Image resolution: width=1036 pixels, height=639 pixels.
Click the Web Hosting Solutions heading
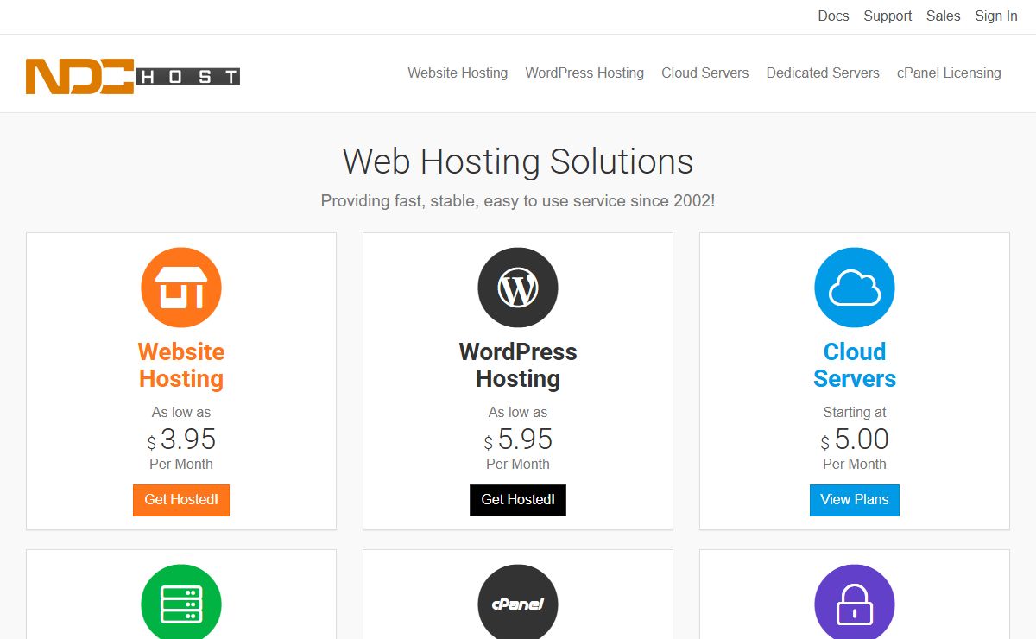point(518,161)
